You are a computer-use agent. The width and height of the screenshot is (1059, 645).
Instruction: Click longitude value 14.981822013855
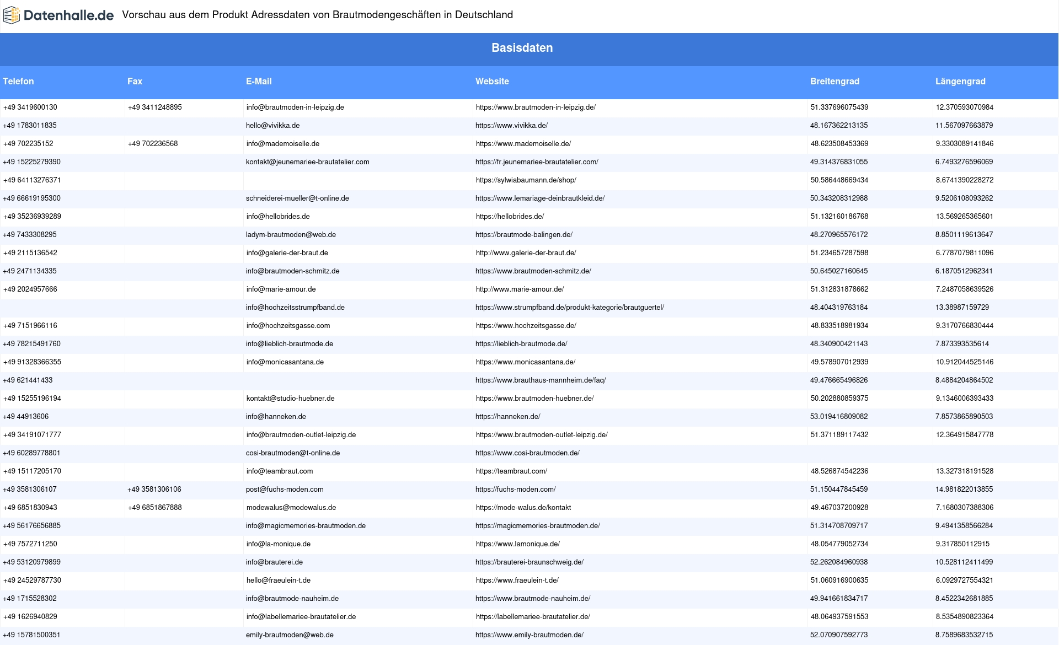click(x=964, y=490)
